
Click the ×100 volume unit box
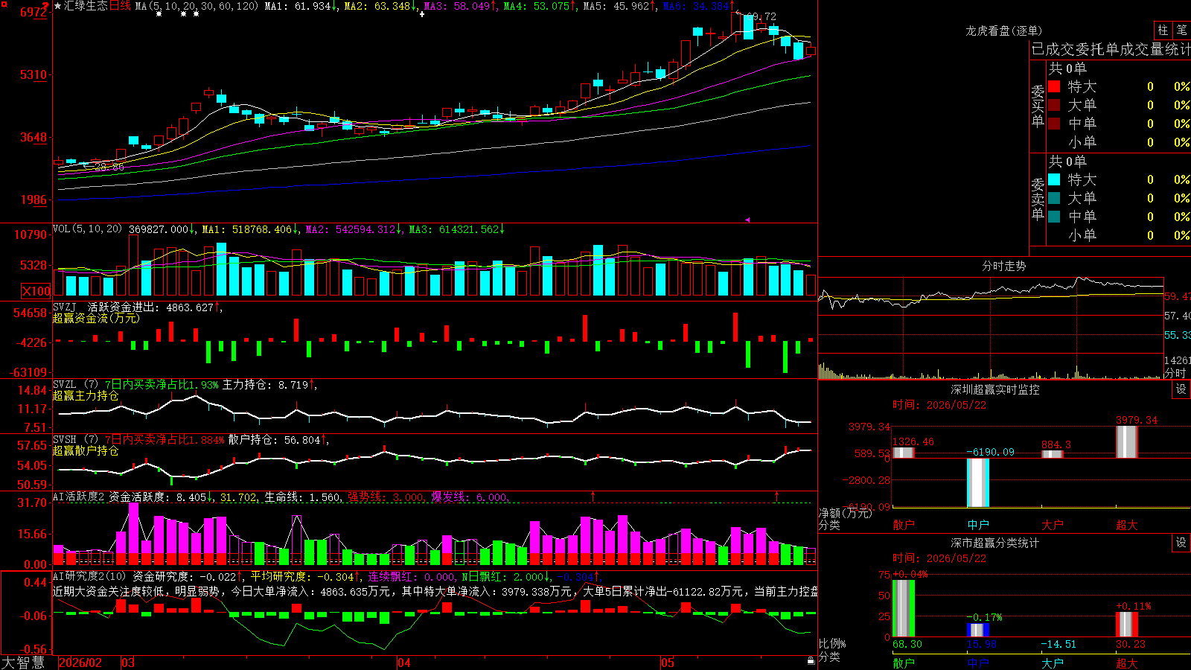click(36, 292)
